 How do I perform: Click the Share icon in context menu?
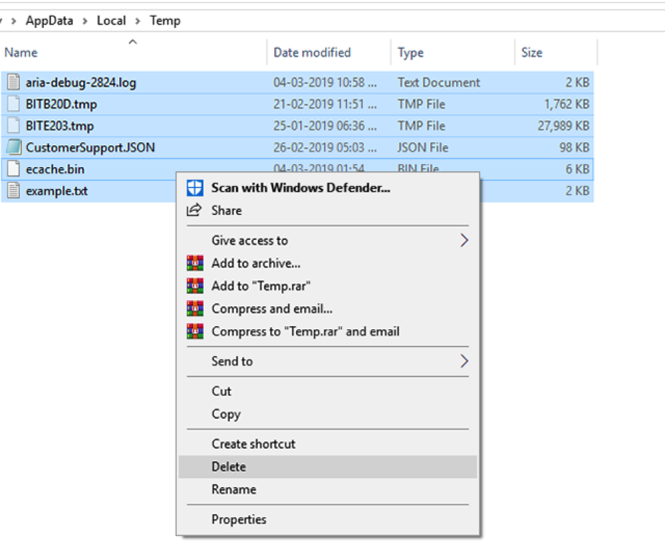(x=195, y=211)
